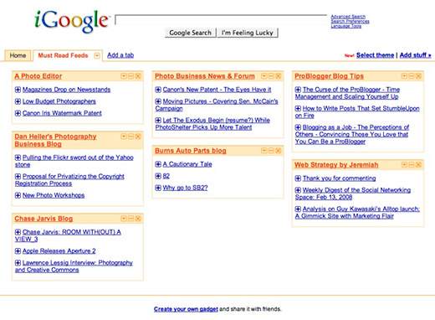Open Photo Business News & Forum gadget menu
This screenshot has height=320, width=435.
coord(264,76)
